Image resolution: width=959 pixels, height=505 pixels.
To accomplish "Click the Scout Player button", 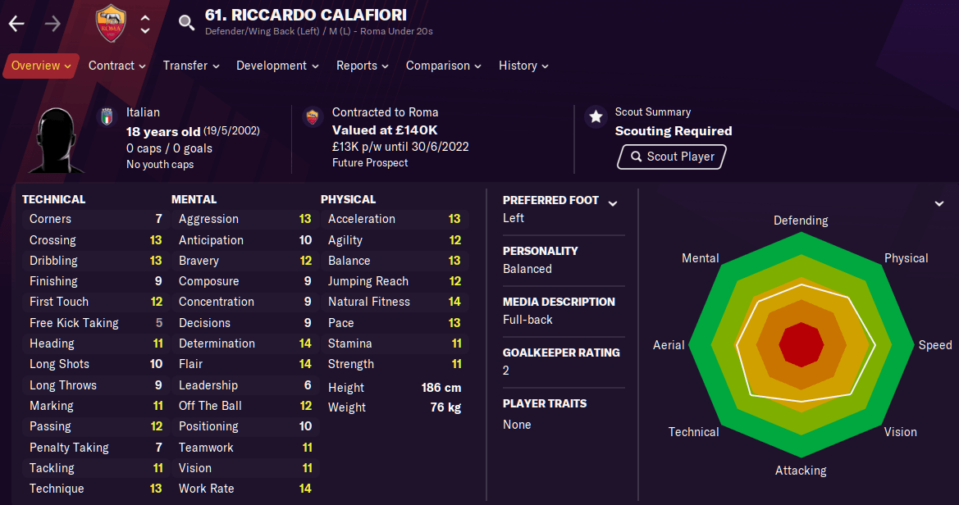I will pos(672,157).
